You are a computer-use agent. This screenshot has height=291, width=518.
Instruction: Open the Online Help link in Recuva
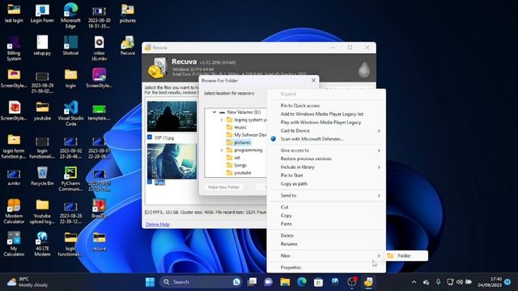coord(157,225)
